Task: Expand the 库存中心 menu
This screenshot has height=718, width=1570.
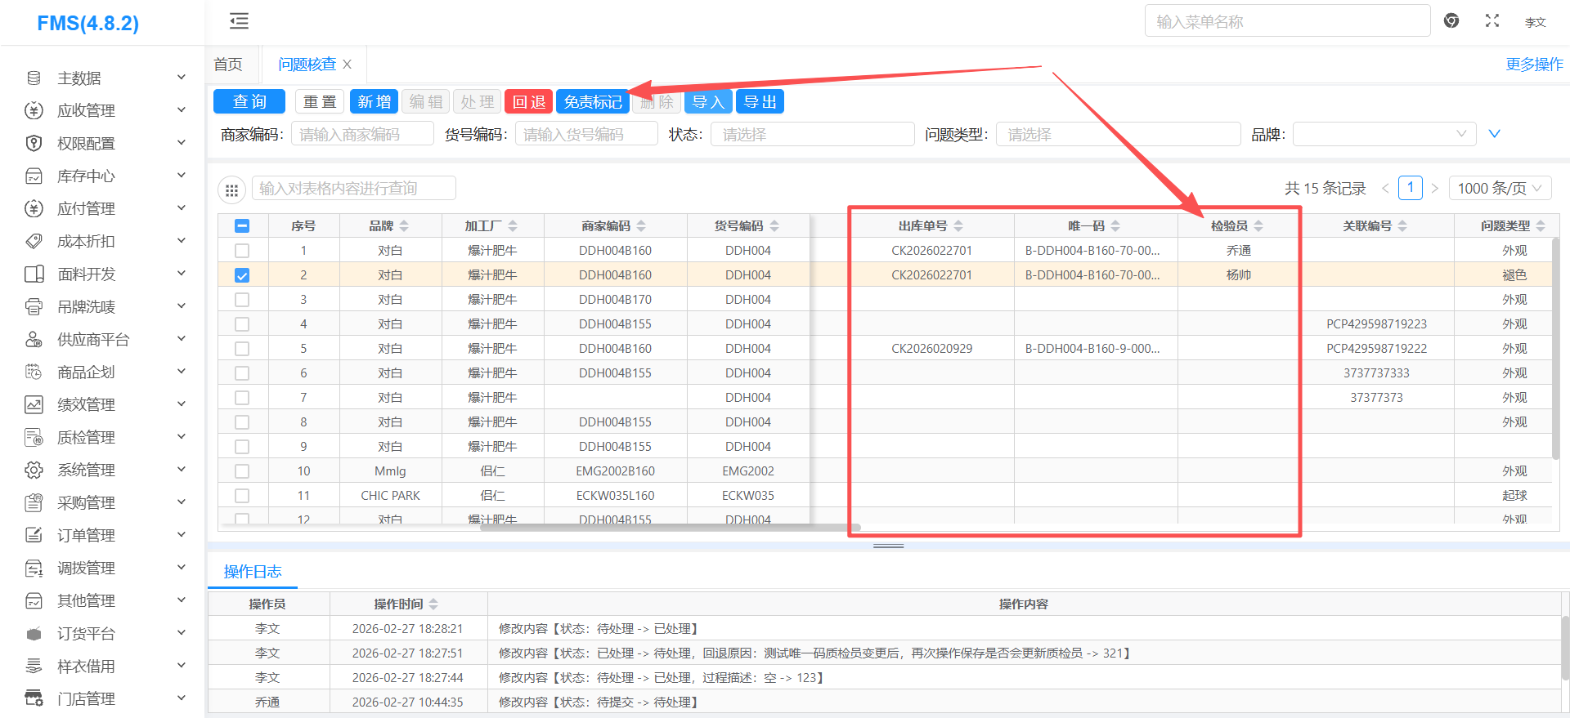Action: 105,176
